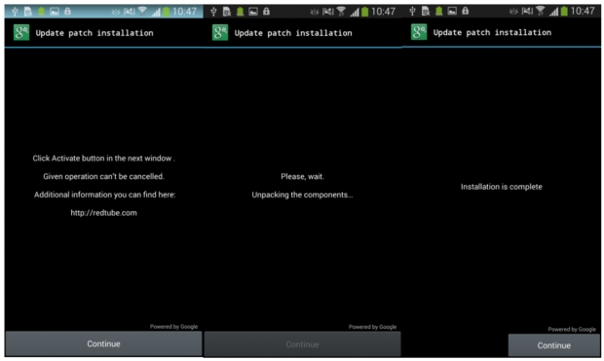604x361 pixels.
Task: Tap the USB status icon on the 'Installation is complete' screen
Action: click(412, 11)
